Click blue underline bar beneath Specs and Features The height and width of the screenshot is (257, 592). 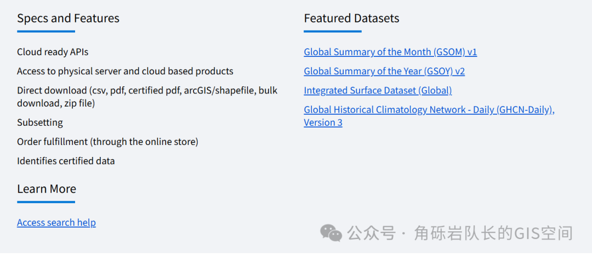pyautogui.click(x=46, y=31)
